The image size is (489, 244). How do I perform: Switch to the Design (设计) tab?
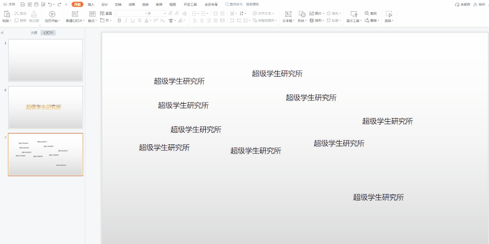pos(105,5)
